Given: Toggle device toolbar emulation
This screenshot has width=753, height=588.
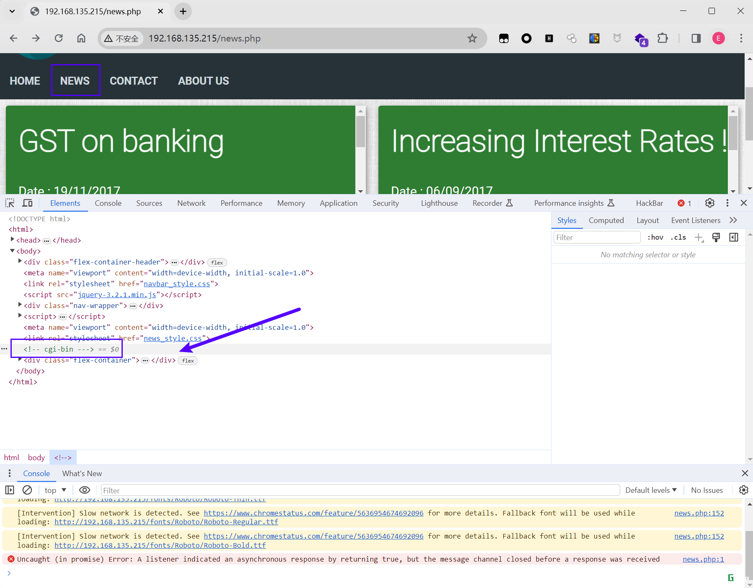Looking at the screenshot, I should pyautogui.click(x=28, y=203).
